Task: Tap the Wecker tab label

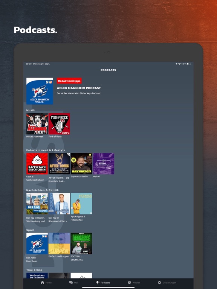Action: click(136, 283)
